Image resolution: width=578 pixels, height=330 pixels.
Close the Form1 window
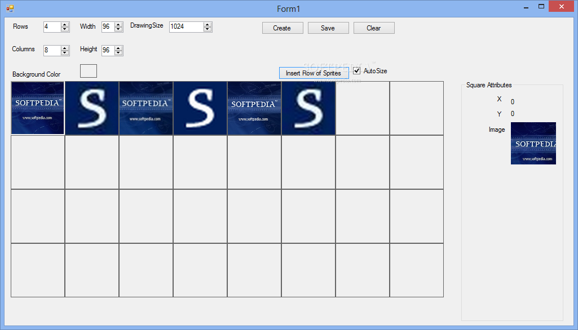click(x=561, y=6)
